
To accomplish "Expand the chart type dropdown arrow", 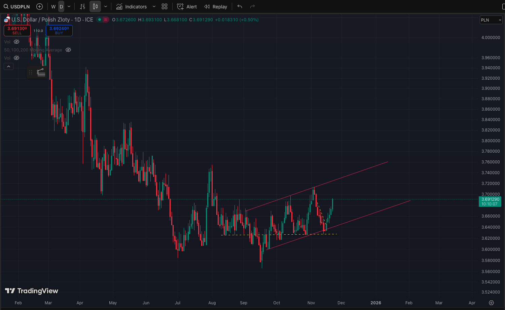I will [106, 7].
